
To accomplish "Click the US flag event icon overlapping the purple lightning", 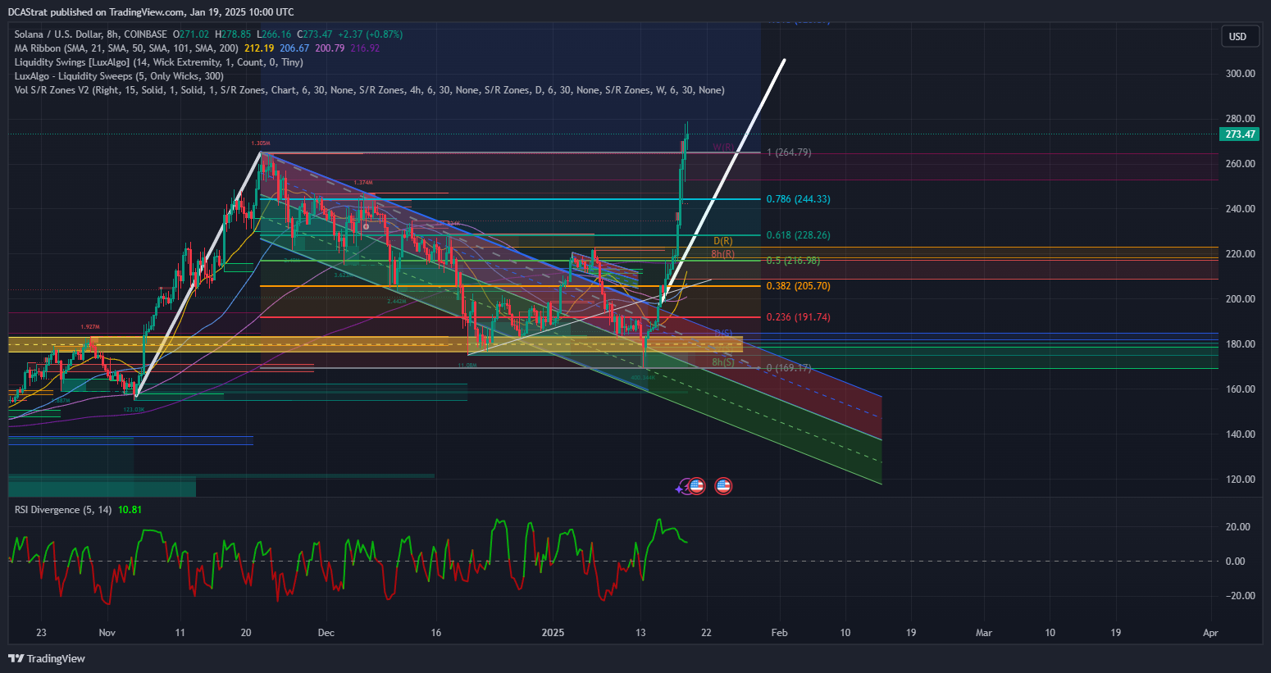I will tap(696, 486).
